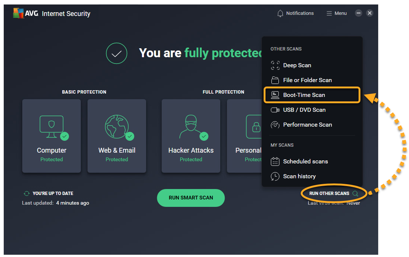This screenshot has height=257, width=409.
Task: Click the USB / DVD Scan icon
Action: point(275,110)
